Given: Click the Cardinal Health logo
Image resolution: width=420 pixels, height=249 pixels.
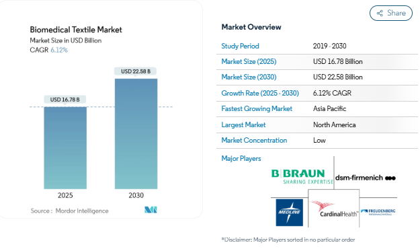Looking at the screenshot, I should [334, 209].
